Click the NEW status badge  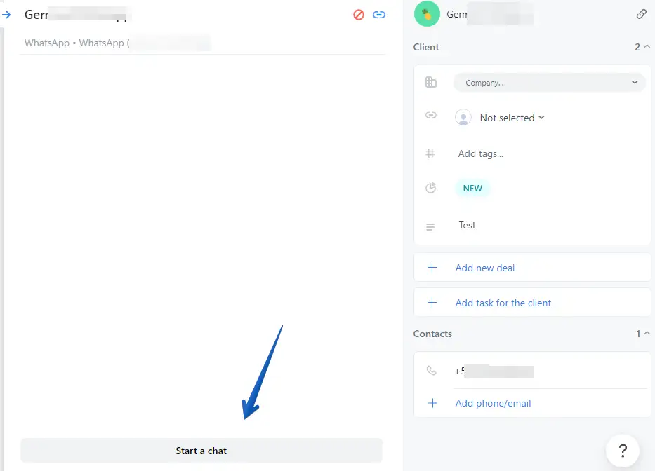472,188
